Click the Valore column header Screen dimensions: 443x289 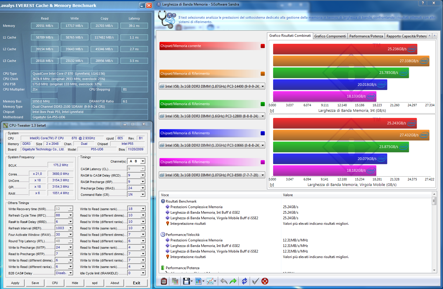(x=356, y=195)
